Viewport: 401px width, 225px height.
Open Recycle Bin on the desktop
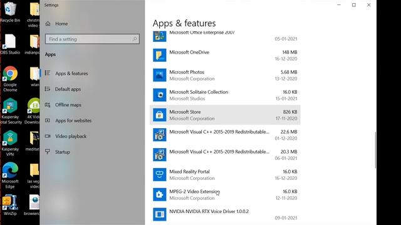tap(10, 12)
